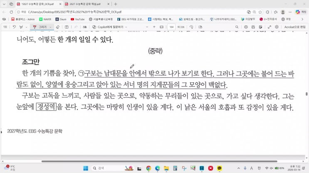
Task: Select the PDF eraser tool
Action: point(58,27)
